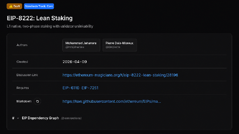Open the raw githubusercontent Markdown URL

pos(112,101)
